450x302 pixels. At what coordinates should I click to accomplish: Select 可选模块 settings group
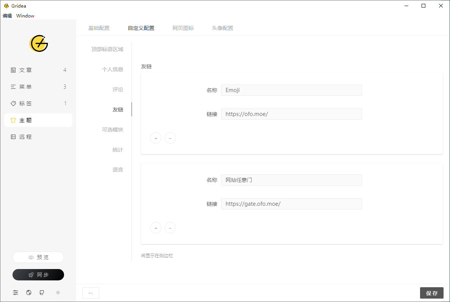point(113,130)
